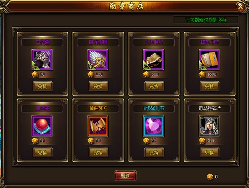The width and height of the screenshot is (249, 188).
Task: Select the 卧龙羽扇 feather fan icon
Action: tap(98, 60)
